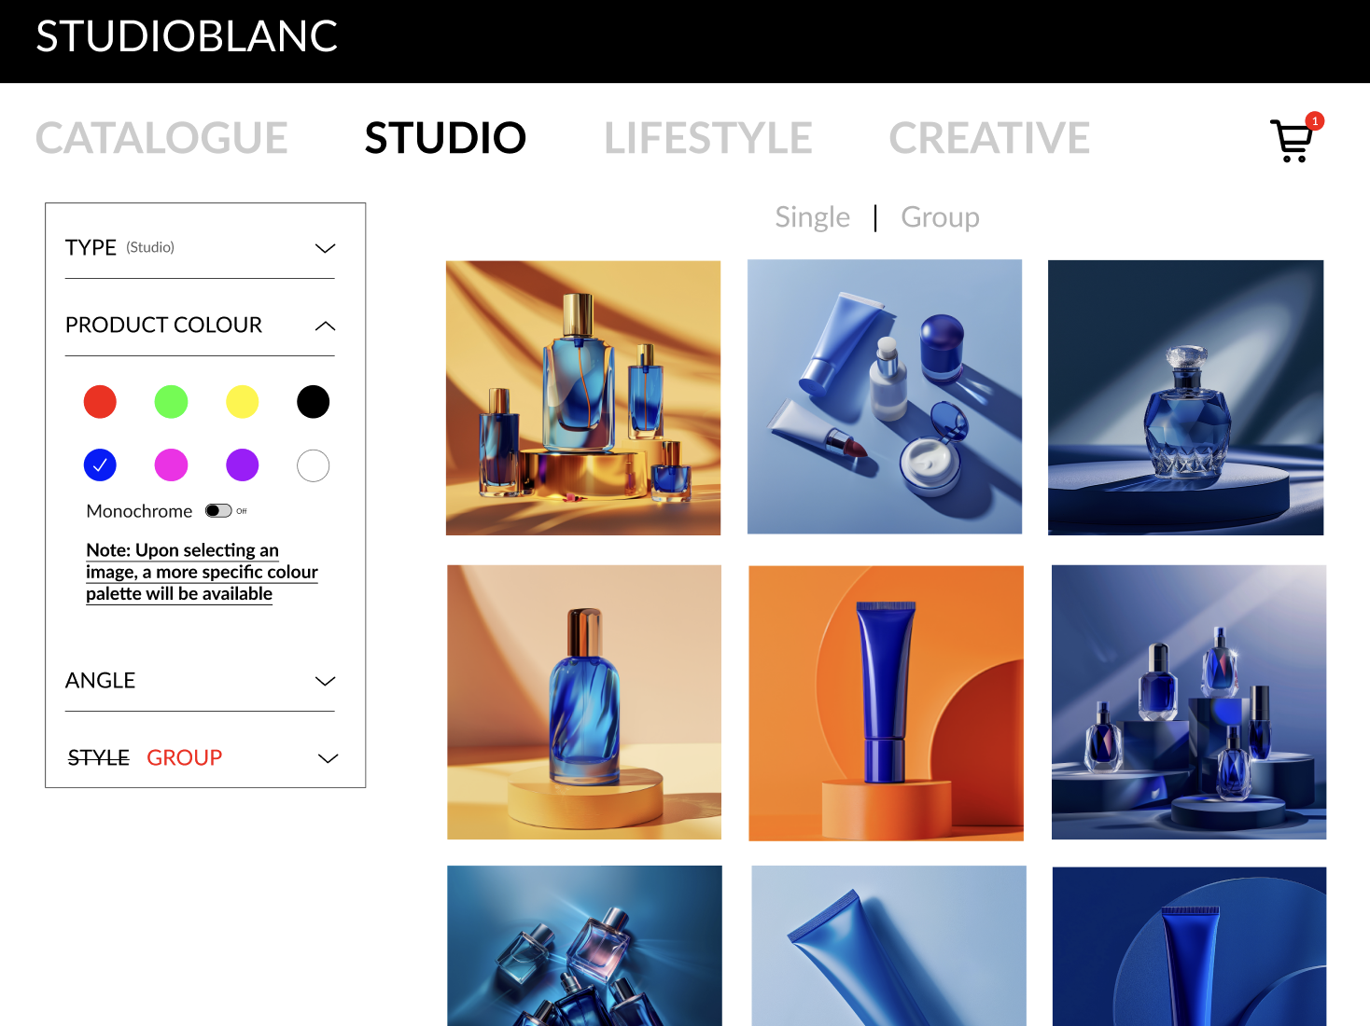Switch to the CATALOGUE tab
1370x1026 pixels.
click(x=161, y=138)
